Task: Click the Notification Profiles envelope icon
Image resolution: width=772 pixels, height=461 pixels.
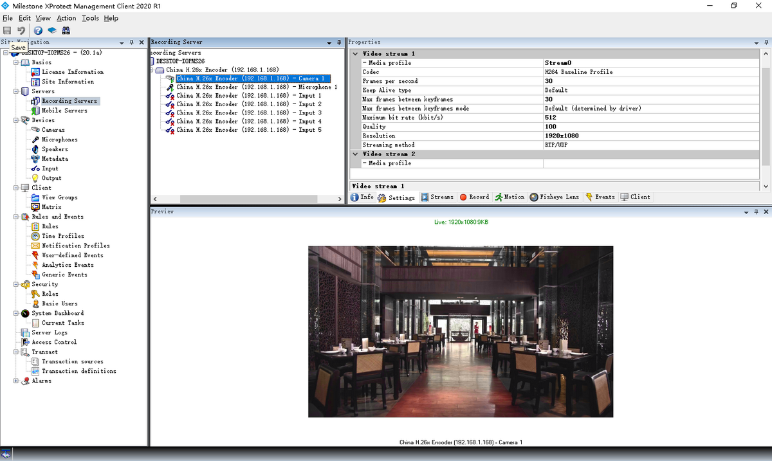Action: coord(36,246)
